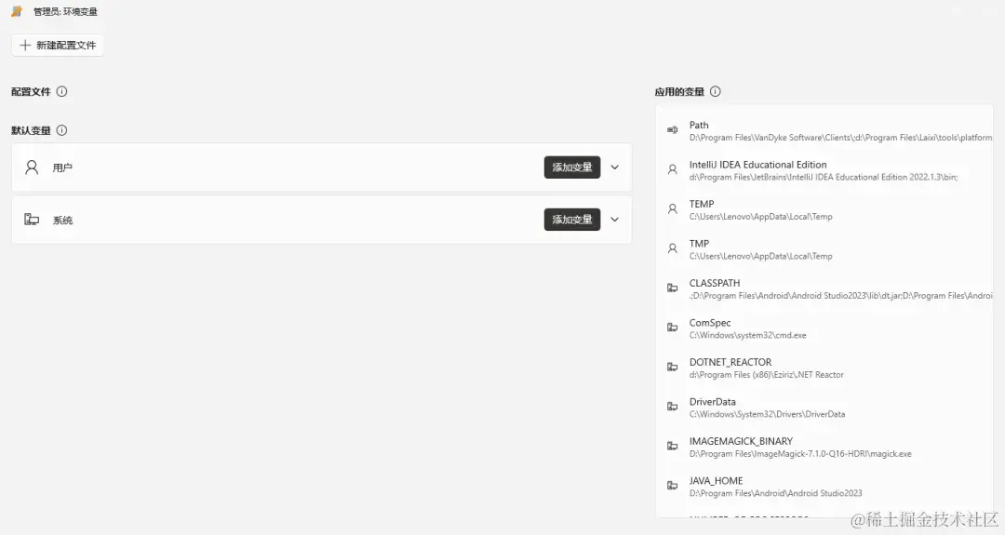The height and width of the screenshot is (535, 1005).
Task: Select the ComSpec variable name
Action: pos(709,323)
